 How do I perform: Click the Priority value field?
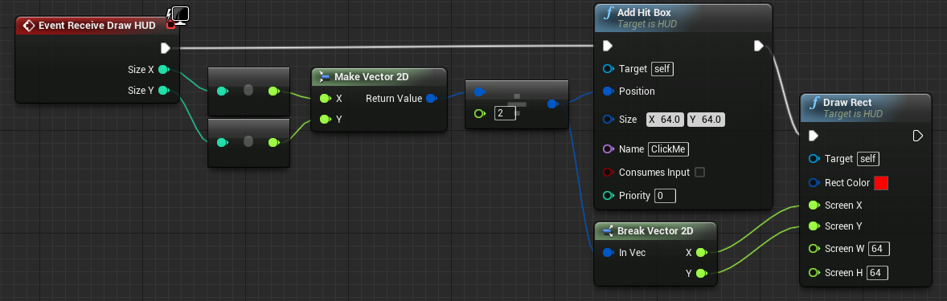[665, 195]
